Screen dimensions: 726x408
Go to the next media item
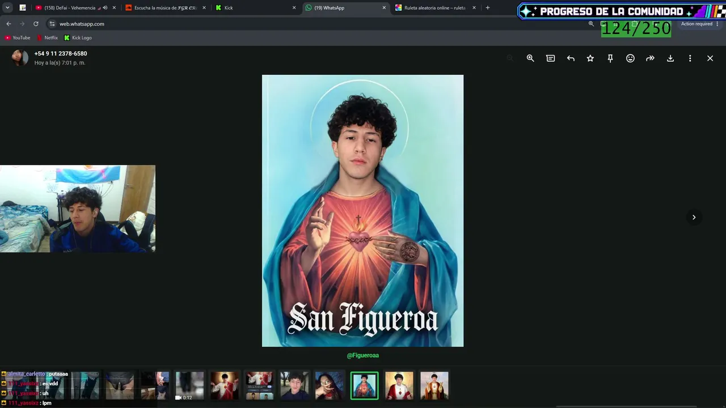(x=694, y=217)
